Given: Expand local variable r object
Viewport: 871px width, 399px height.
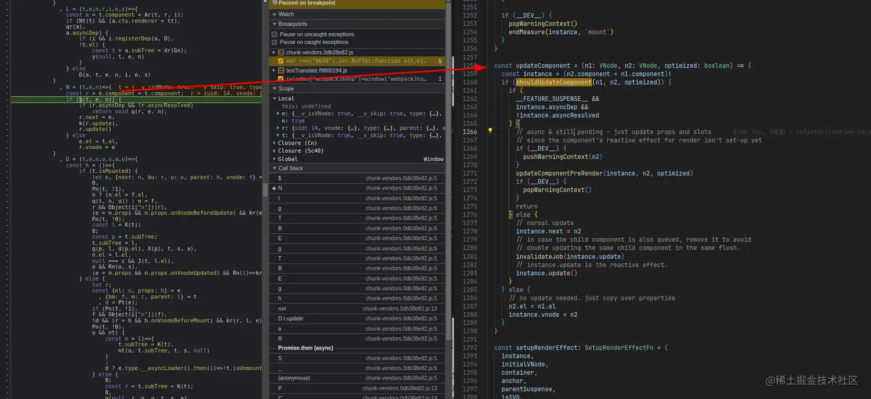Looking at the screenshot, I should pos(279,128).
